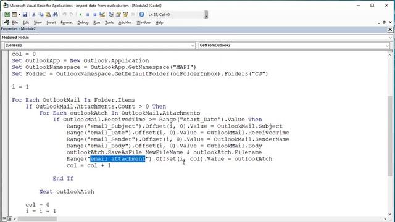Click the View Microsoft Excel icon
This screenshot has height=222, width=395.
7,15
